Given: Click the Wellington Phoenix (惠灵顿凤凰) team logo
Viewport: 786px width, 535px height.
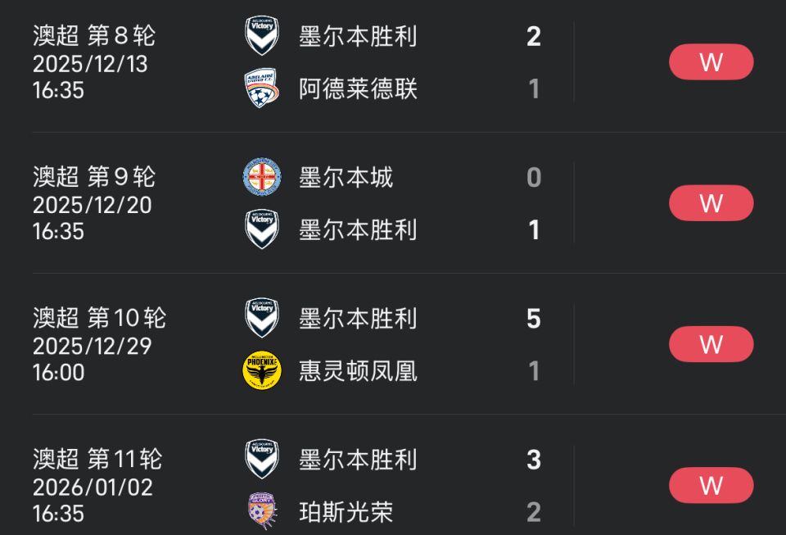Looking at the screenshot, I should pyautogui.click(x=262, y=370).
